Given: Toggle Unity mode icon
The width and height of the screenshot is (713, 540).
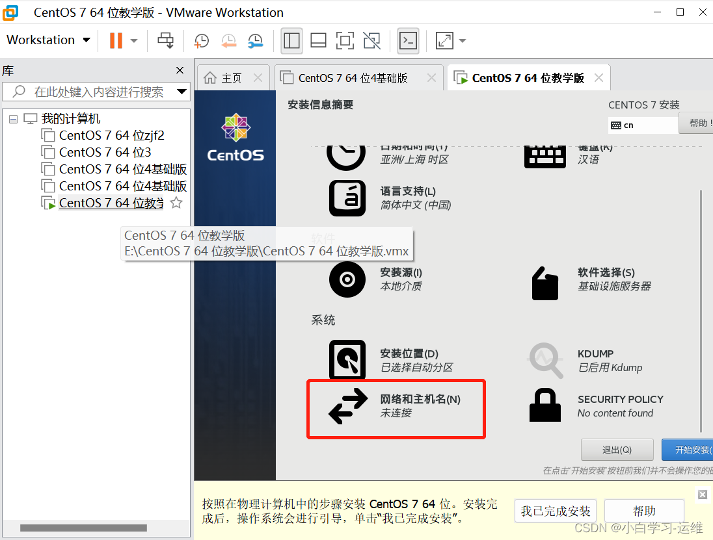Looking at the screenshot, I should click(x=372, y=40).
